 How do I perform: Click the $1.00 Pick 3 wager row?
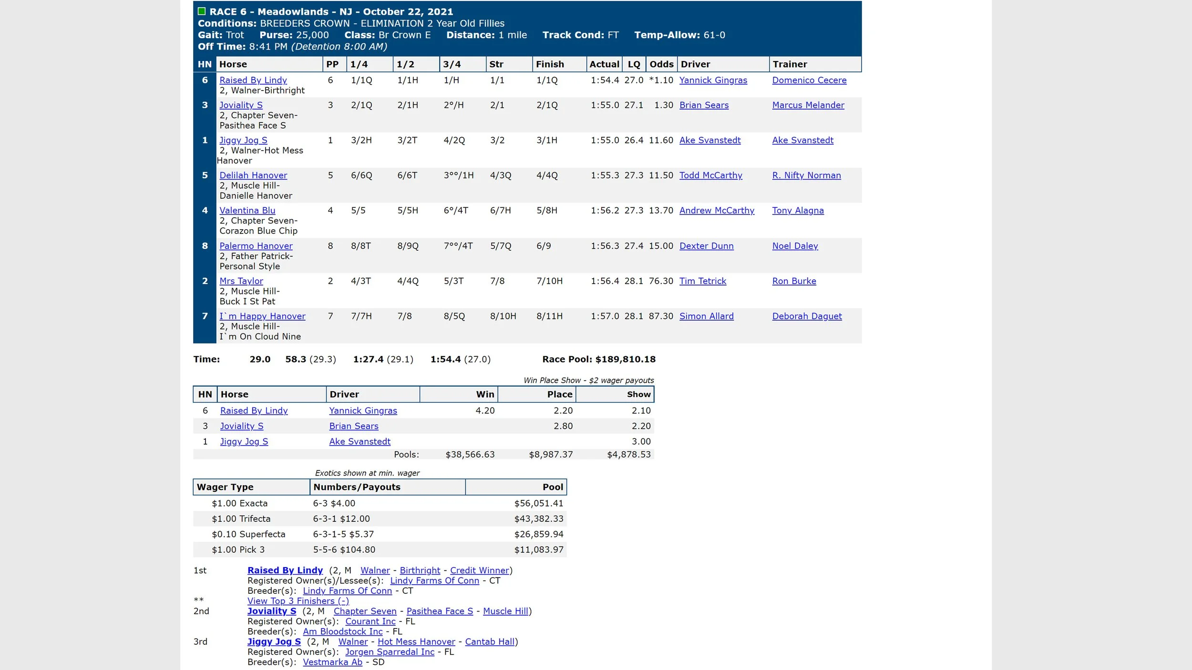[x=380, y=549]
